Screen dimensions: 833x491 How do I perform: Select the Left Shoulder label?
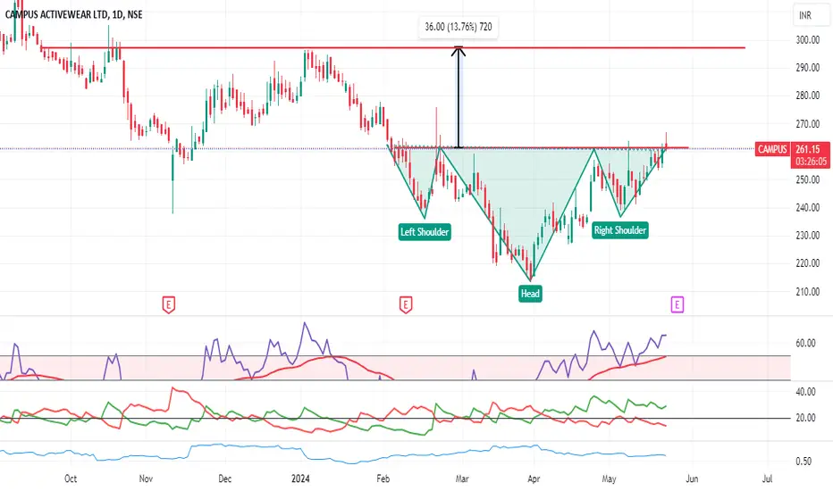(x=425, y=232)
